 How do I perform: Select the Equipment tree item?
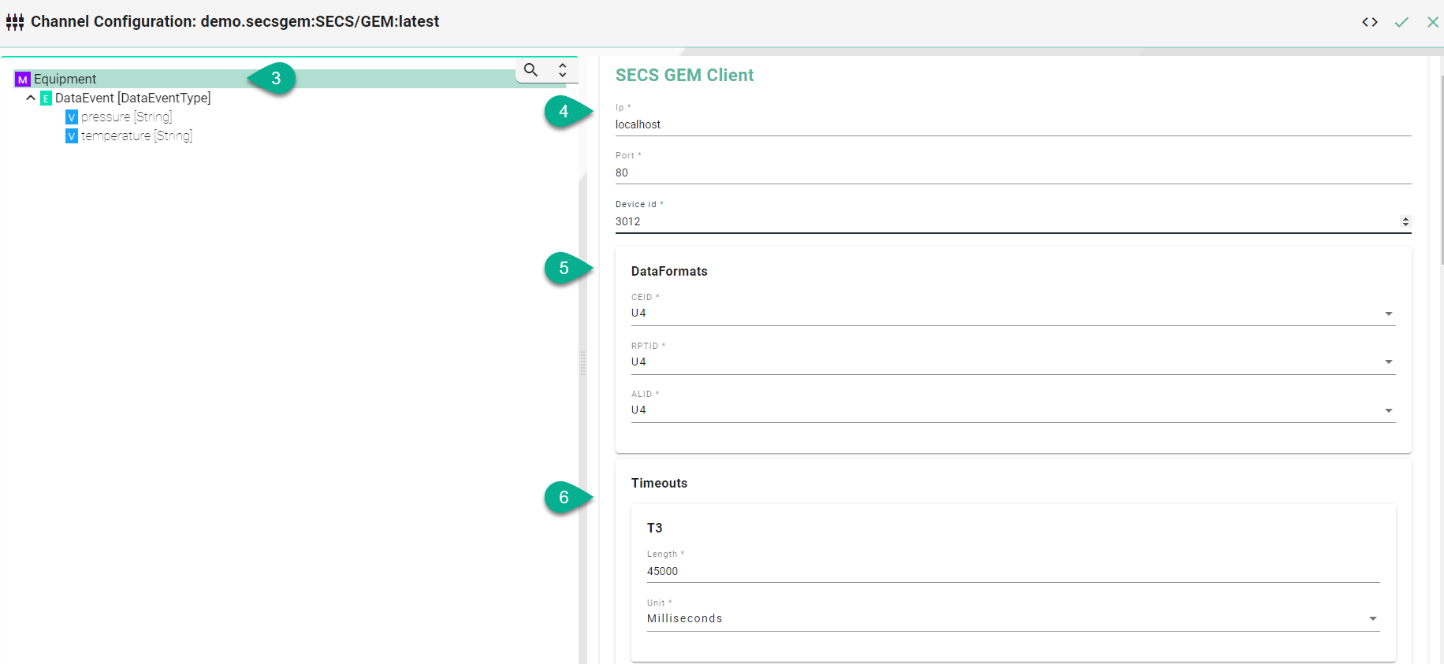(x=65, y=79)
